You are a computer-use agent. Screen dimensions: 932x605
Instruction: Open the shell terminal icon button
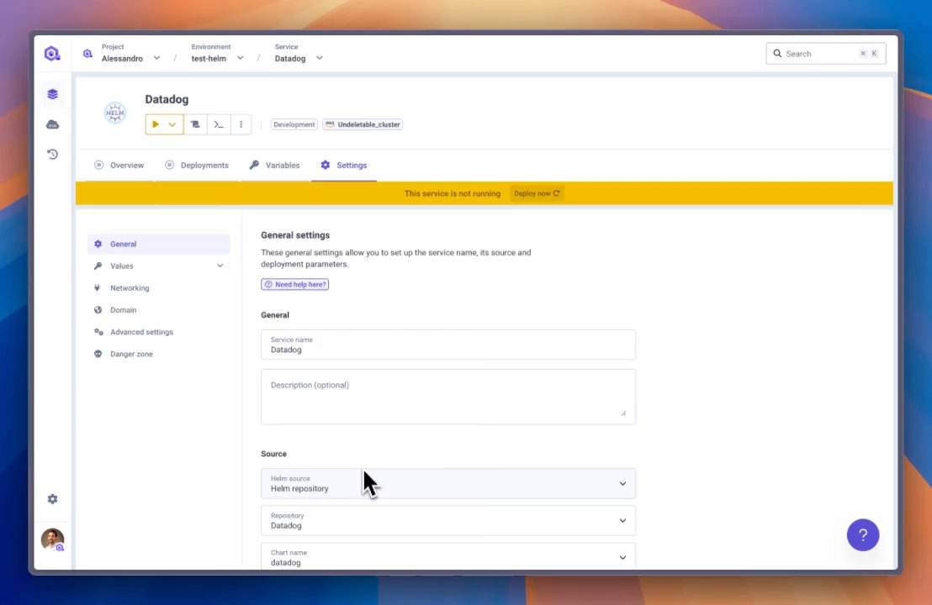(x=218, y=124)
